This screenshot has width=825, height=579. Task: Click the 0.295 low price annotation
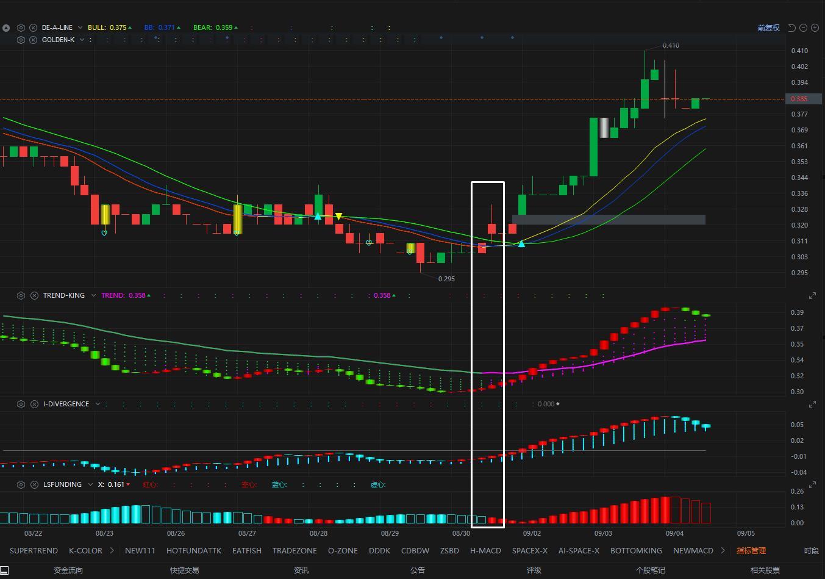coord(446,279)
